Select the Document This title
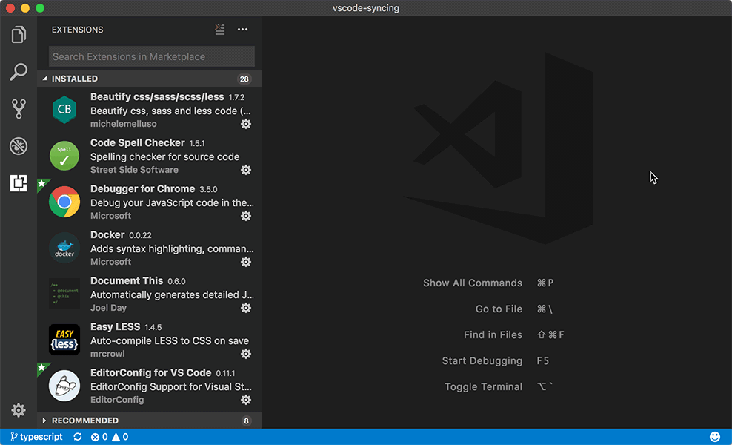Image resolution: width=732 pixels, height=445 pixels. coord(127,280)
